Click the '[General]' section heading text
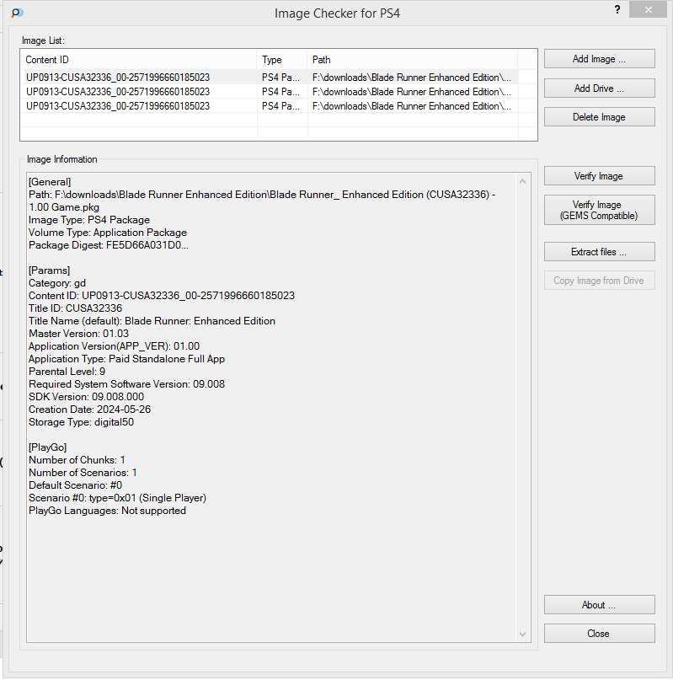Image resolution: width=673 pixels, height=680 pixels. (x=50, y=182)
